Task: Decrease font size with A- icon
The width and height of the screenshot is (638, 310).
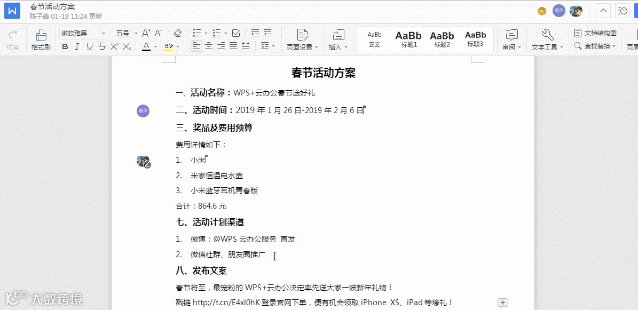Action: (x=158, y=33)
